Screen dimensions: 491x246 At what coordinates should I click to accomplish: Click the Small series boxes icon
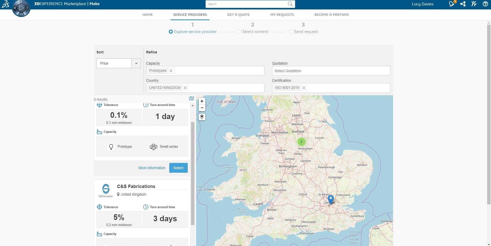(x=153, y=147)
